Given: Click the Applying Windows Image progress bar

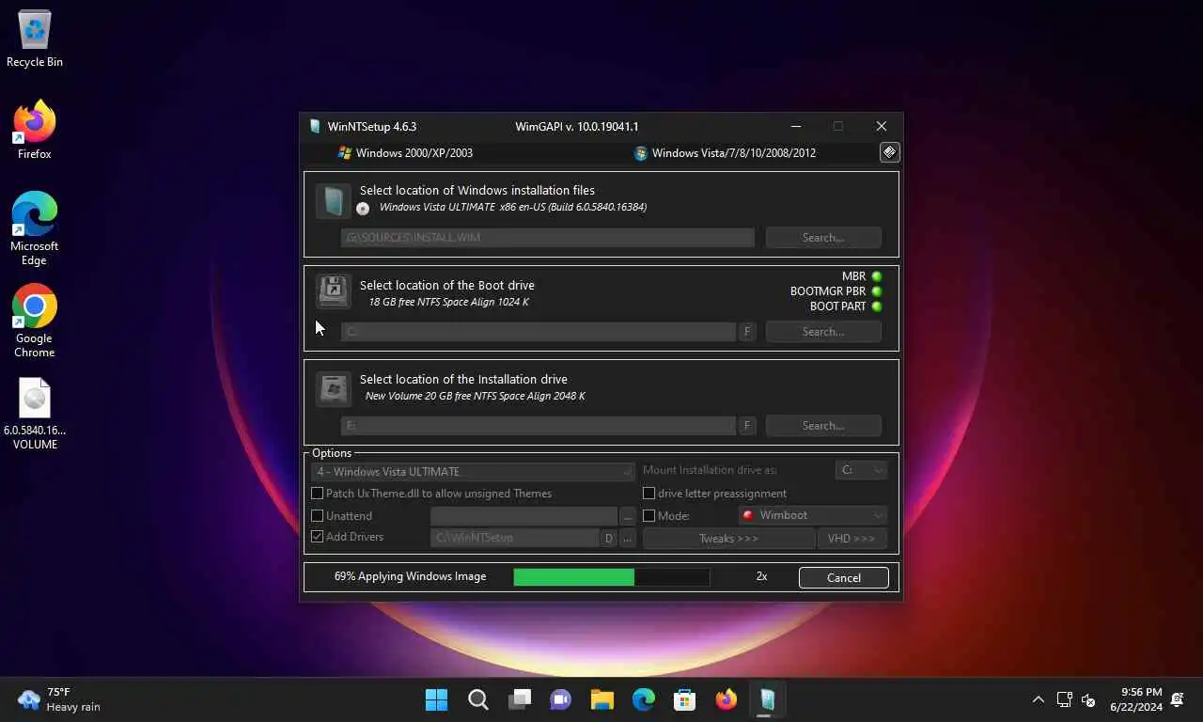Looking at the screenshot, I should [612, 577].
